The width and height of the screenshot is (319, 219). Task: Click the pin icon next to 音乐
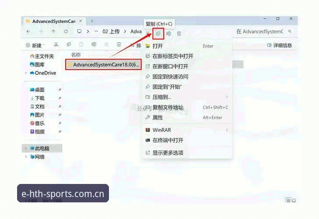(x=60, y=123)
